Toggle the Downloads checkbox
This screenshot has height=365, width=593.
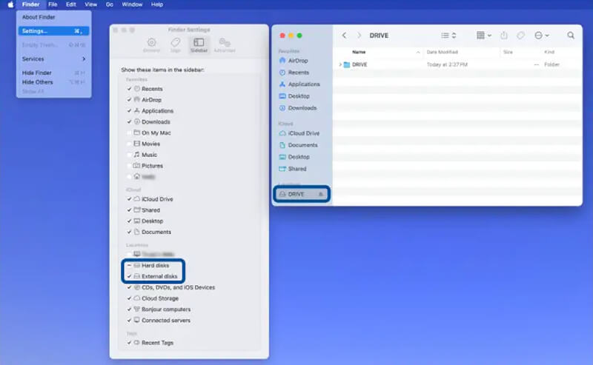129,121
